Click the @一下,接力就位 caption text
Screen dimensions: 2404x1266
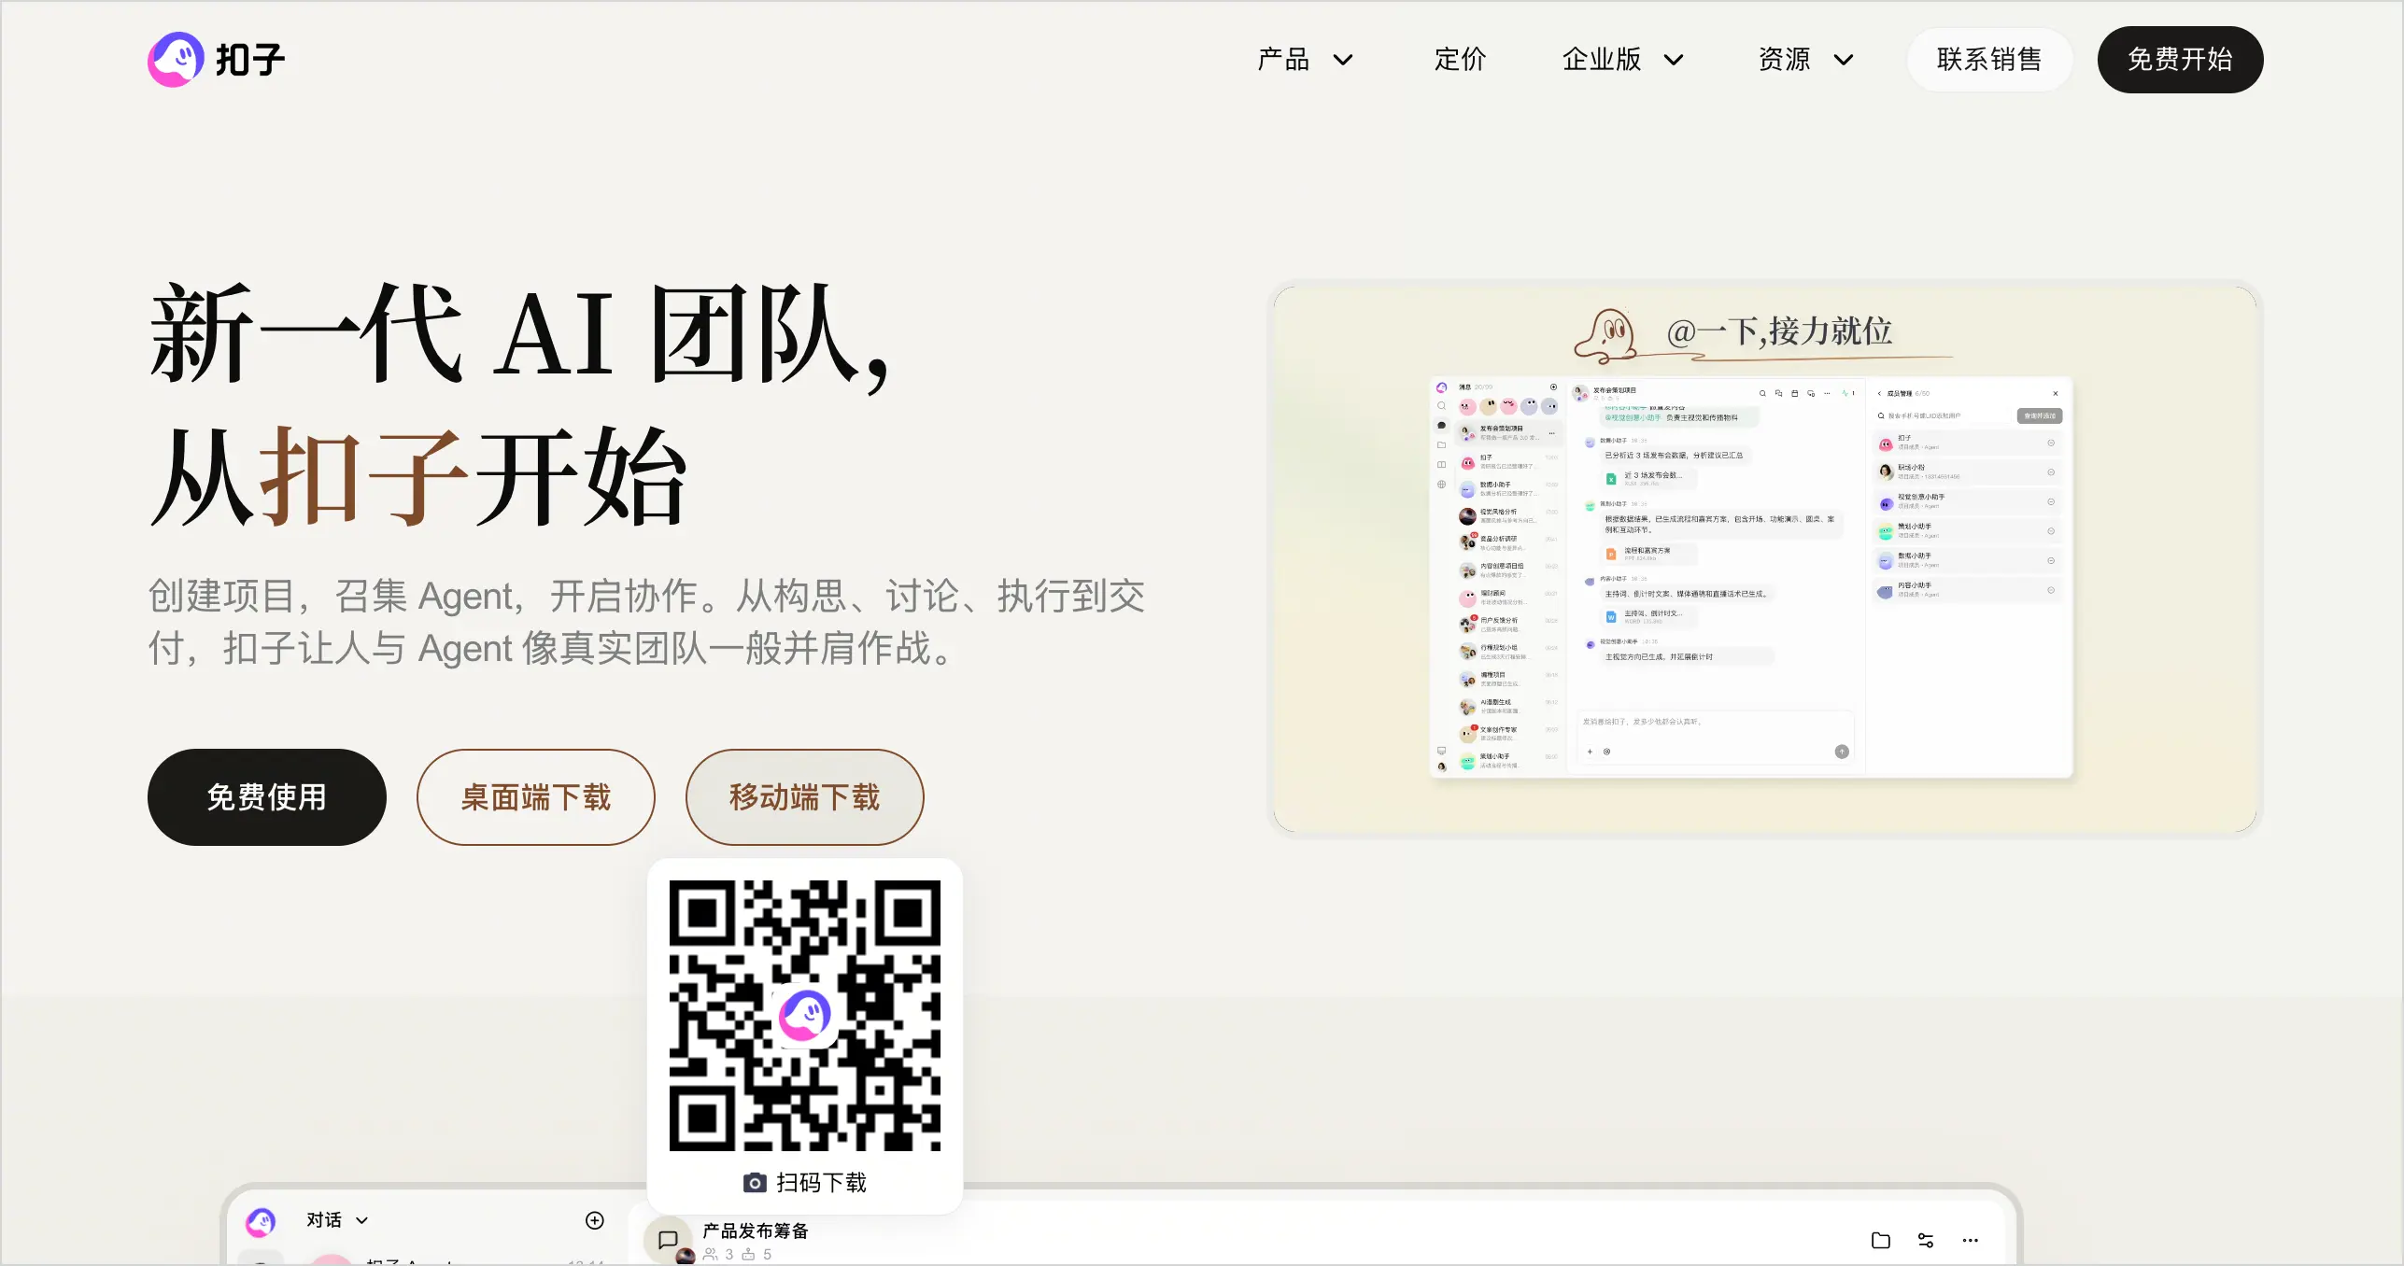[1780, 331]
